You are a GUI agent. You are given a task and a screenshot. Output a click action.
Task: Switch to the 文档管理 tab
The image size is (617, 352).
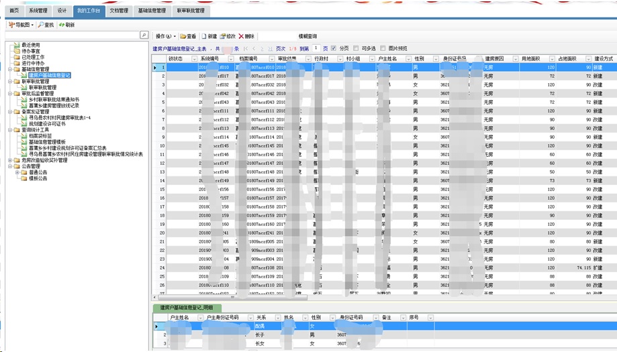pyautogui.click(x=119, y=11)
